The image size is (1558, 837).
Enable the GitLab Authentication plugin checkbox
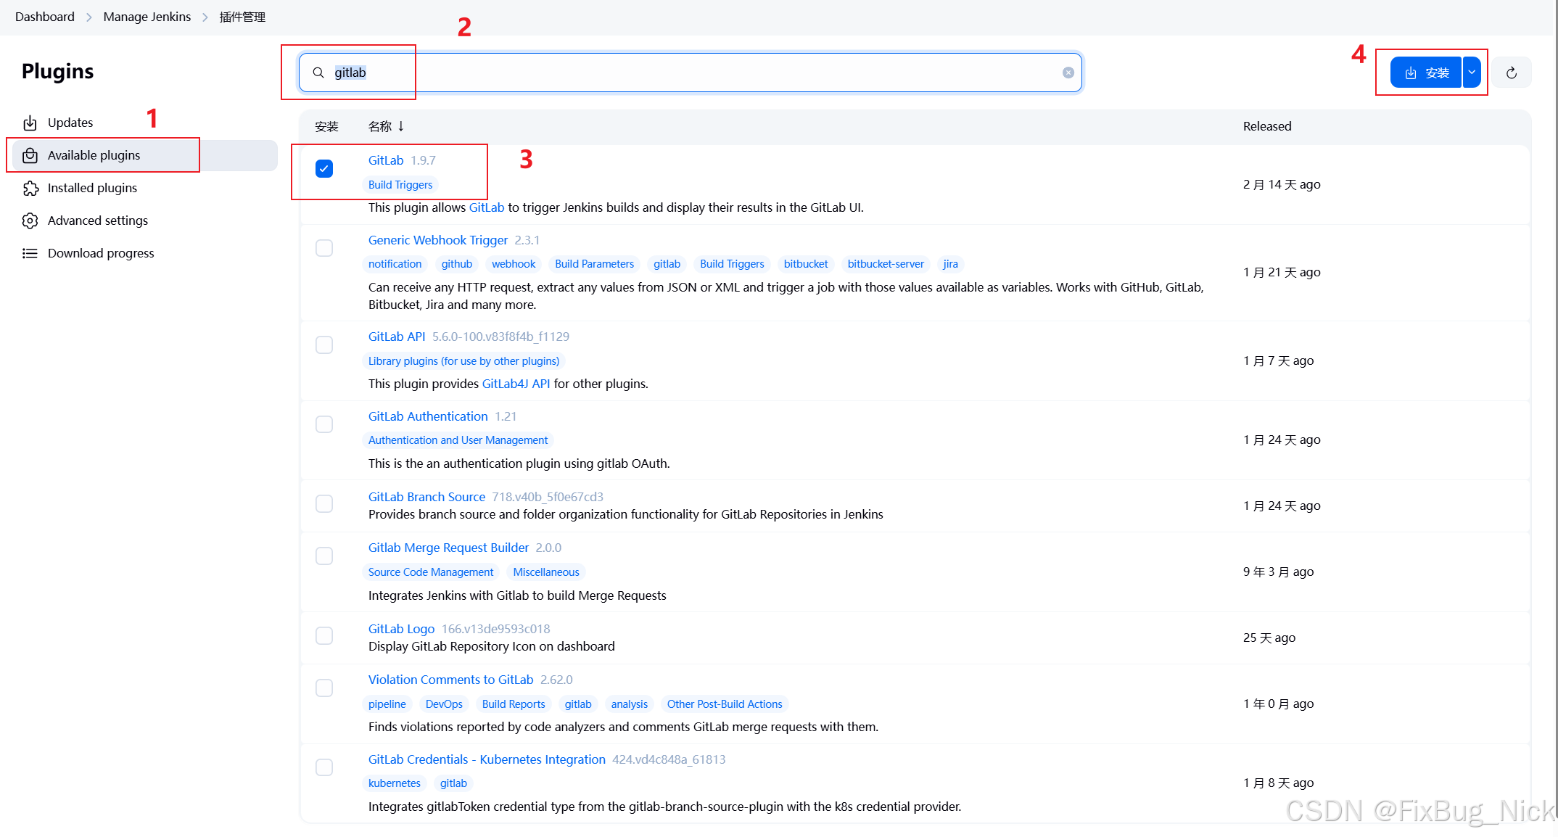click(x=324, y=424)
